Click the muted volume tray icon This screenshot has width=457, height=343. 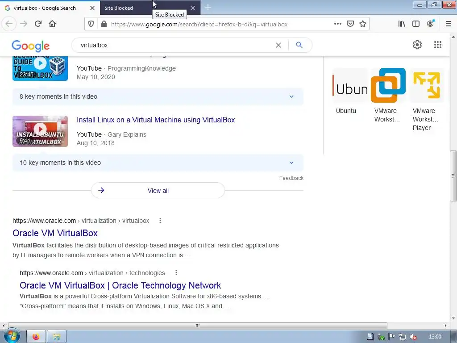[x=413, y=337]
